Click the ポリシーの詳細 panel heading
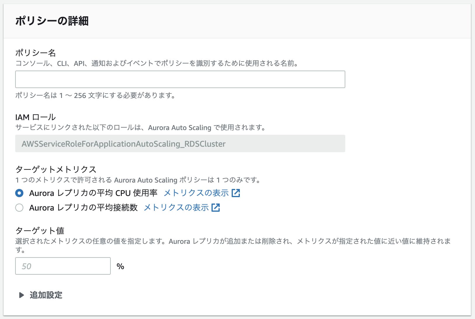 (x=52, y=21)
